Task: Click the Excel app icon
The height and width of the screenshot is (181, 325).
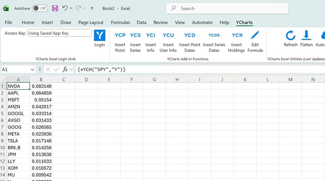Action: point(6,8)
